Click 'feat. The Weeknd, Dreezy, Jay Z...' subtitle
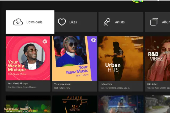This screenshot has width=170, height=113. (x=115, y=88)
